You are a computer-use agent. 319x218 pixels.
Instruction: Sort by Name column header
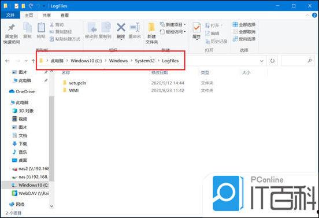coord(66,72)
